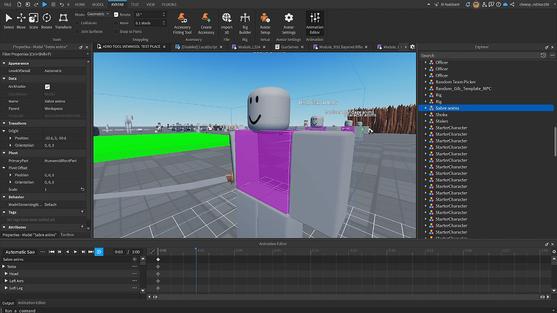Screen dimensions: 557x313
Task: Choose the Scale tool
Action: 33,21
